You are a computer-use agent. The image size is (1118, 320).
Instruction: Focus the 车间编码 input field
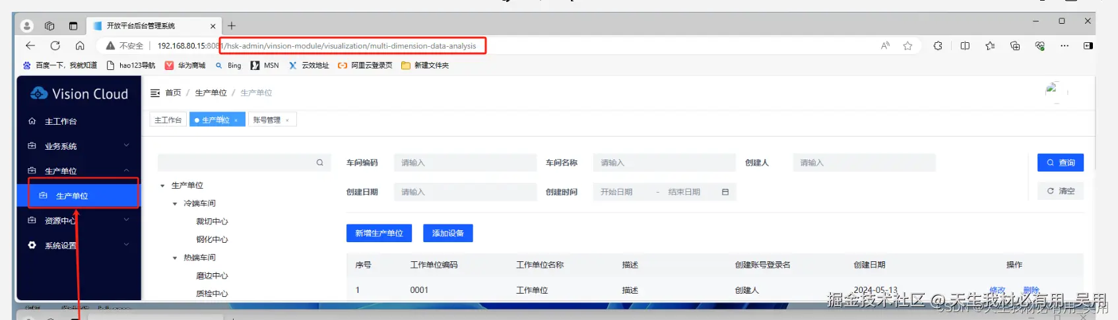[x=465, y=162]
